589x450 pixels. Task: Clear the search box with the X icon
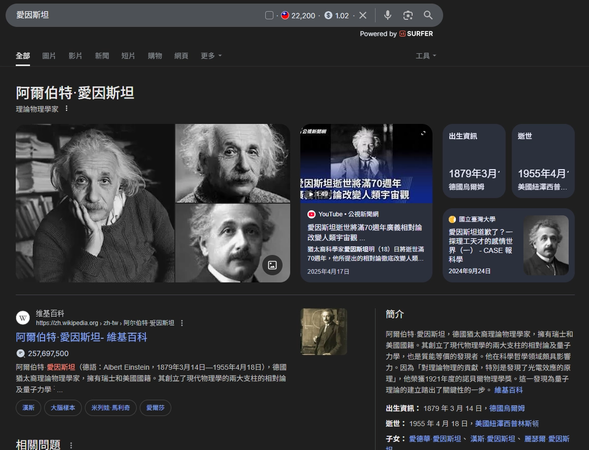[x=362, y=15]
